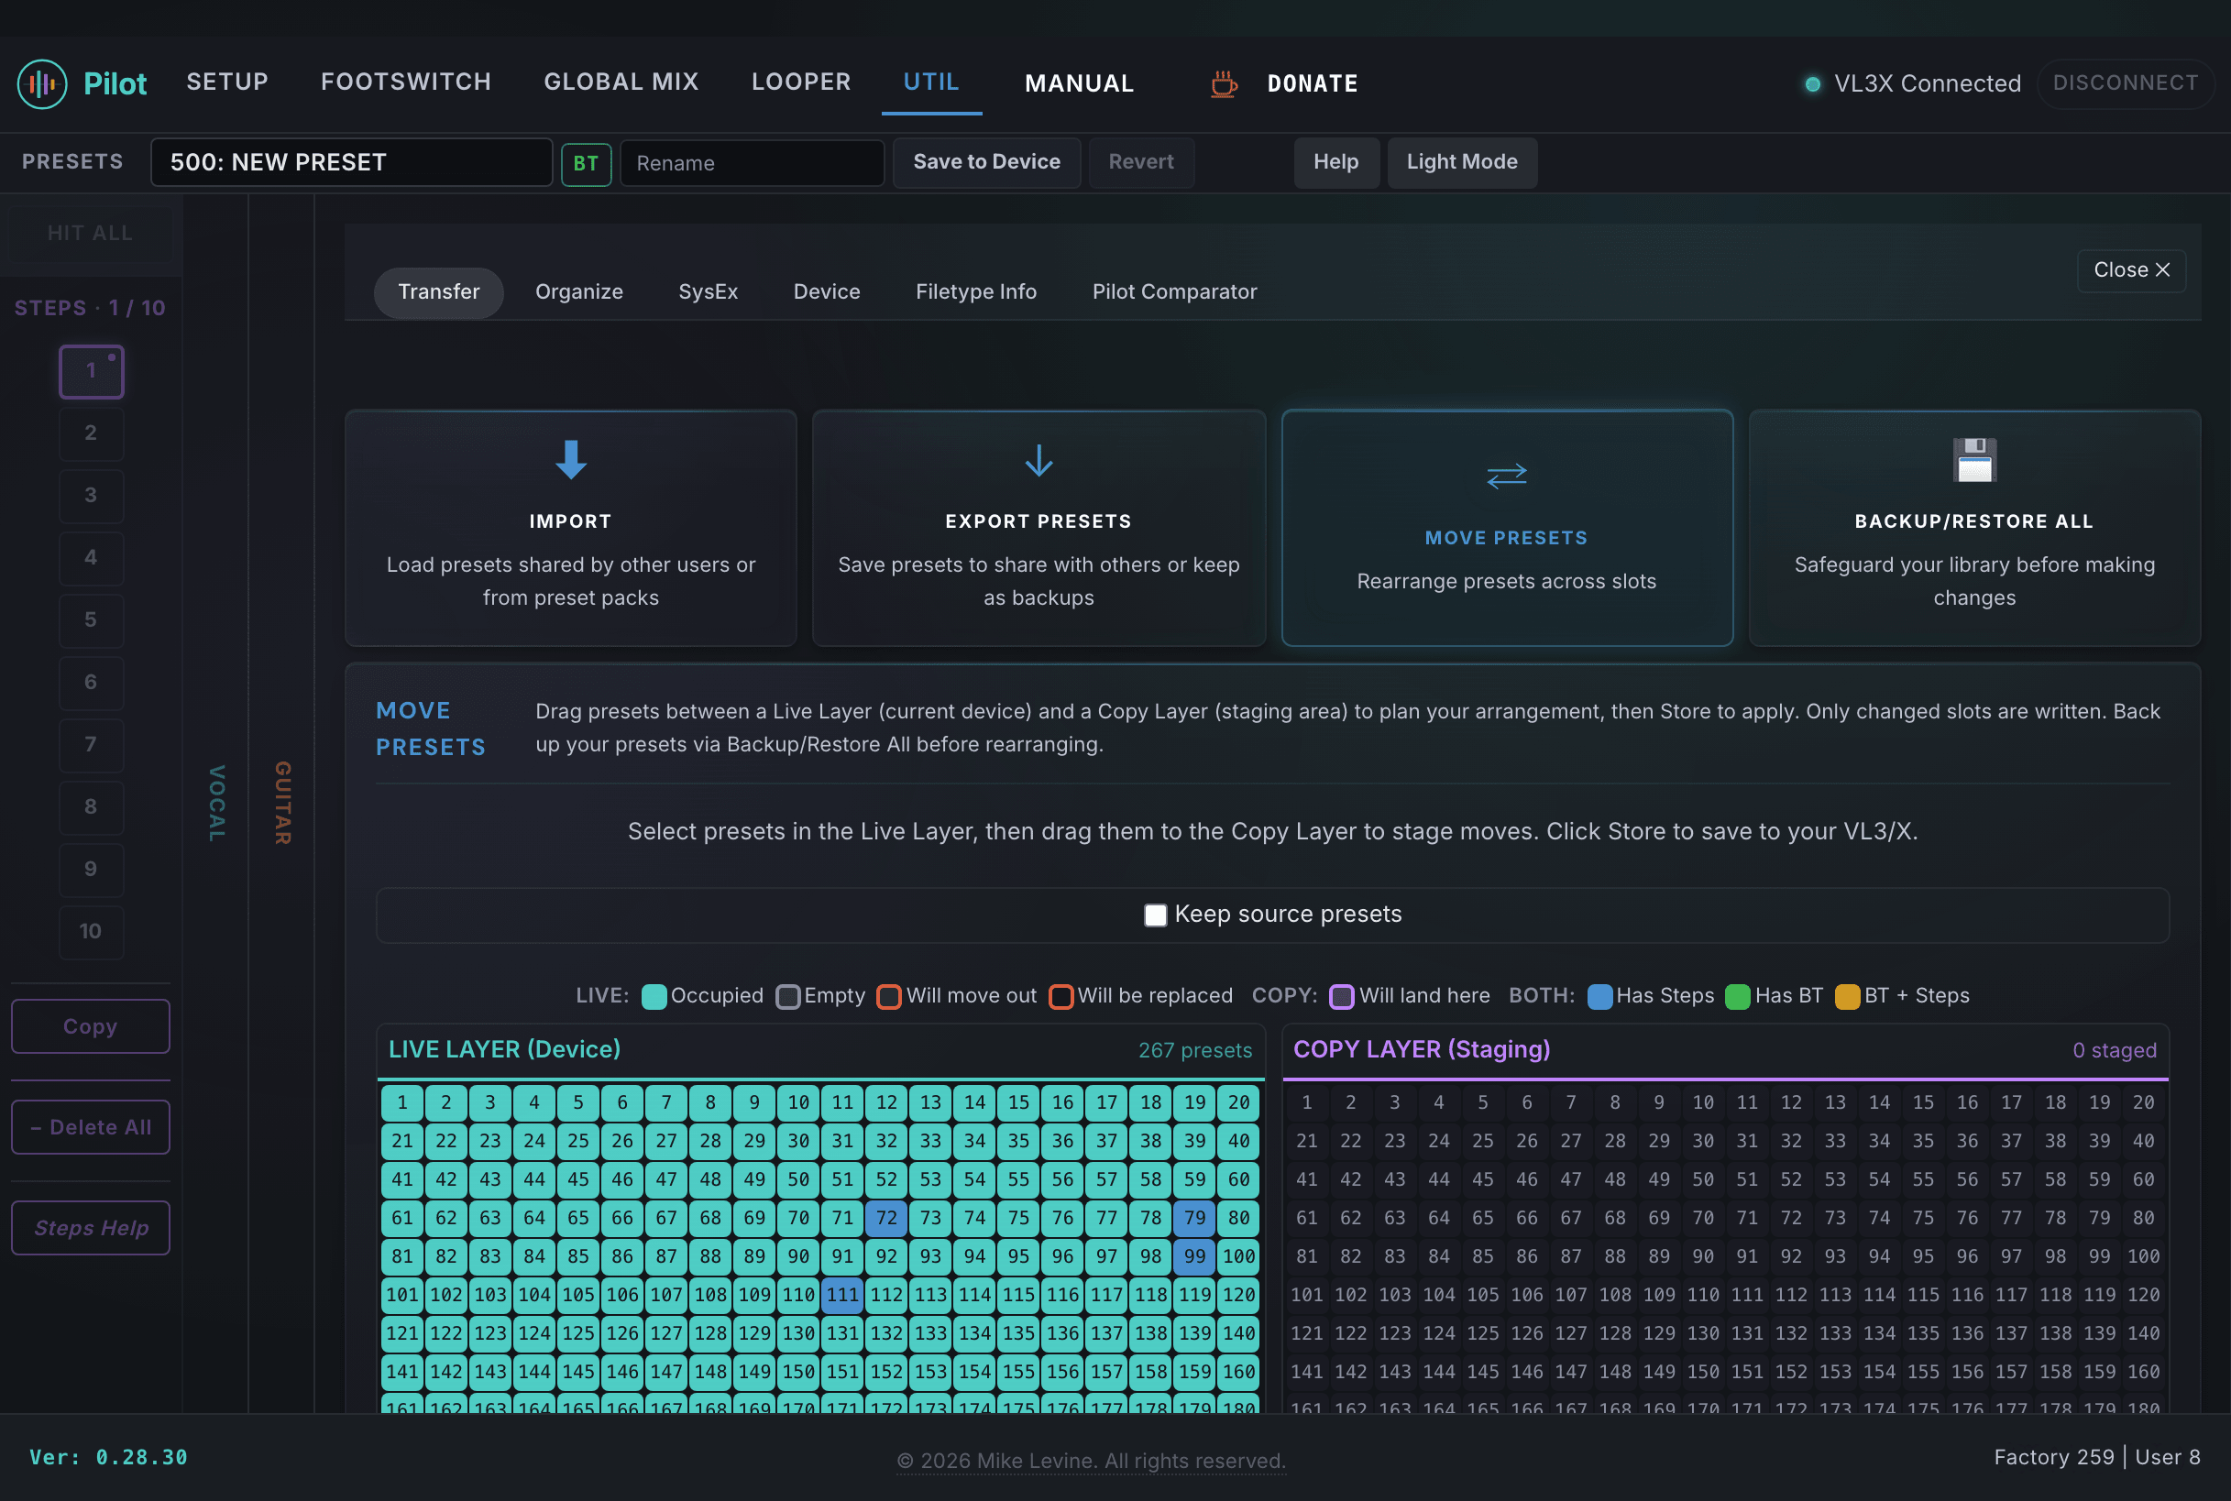Click the Import download arrow icon
2231x1501 pixels.
coord(571,459)
